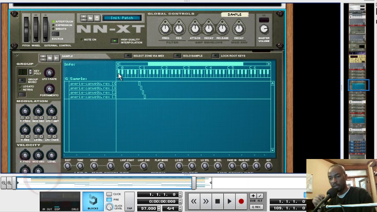This screenshot has width=377, height=212.
Task: Fast forward the song position
Action: tap(206, 201)
